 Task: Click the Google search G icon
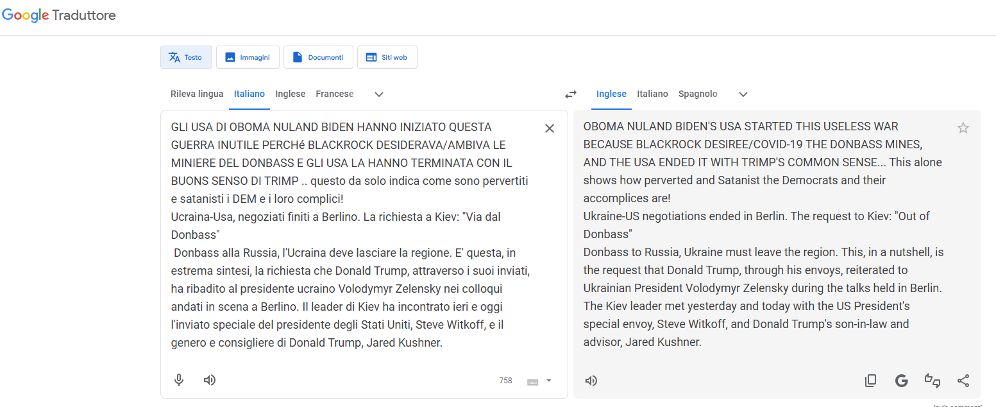click(901, 381)
